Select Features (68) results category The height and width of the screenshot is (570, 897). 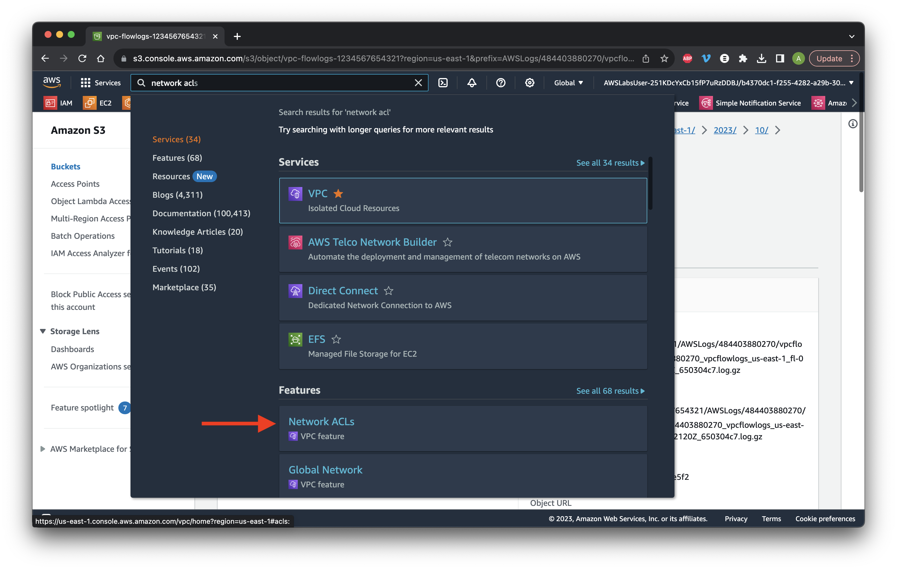click(x=177, y=158)
